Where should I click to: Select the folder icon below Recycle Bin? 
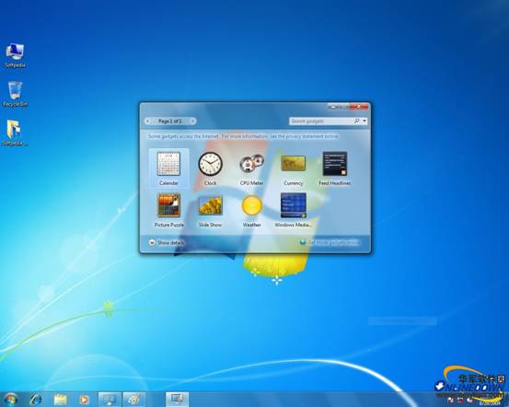pos(15,134)
